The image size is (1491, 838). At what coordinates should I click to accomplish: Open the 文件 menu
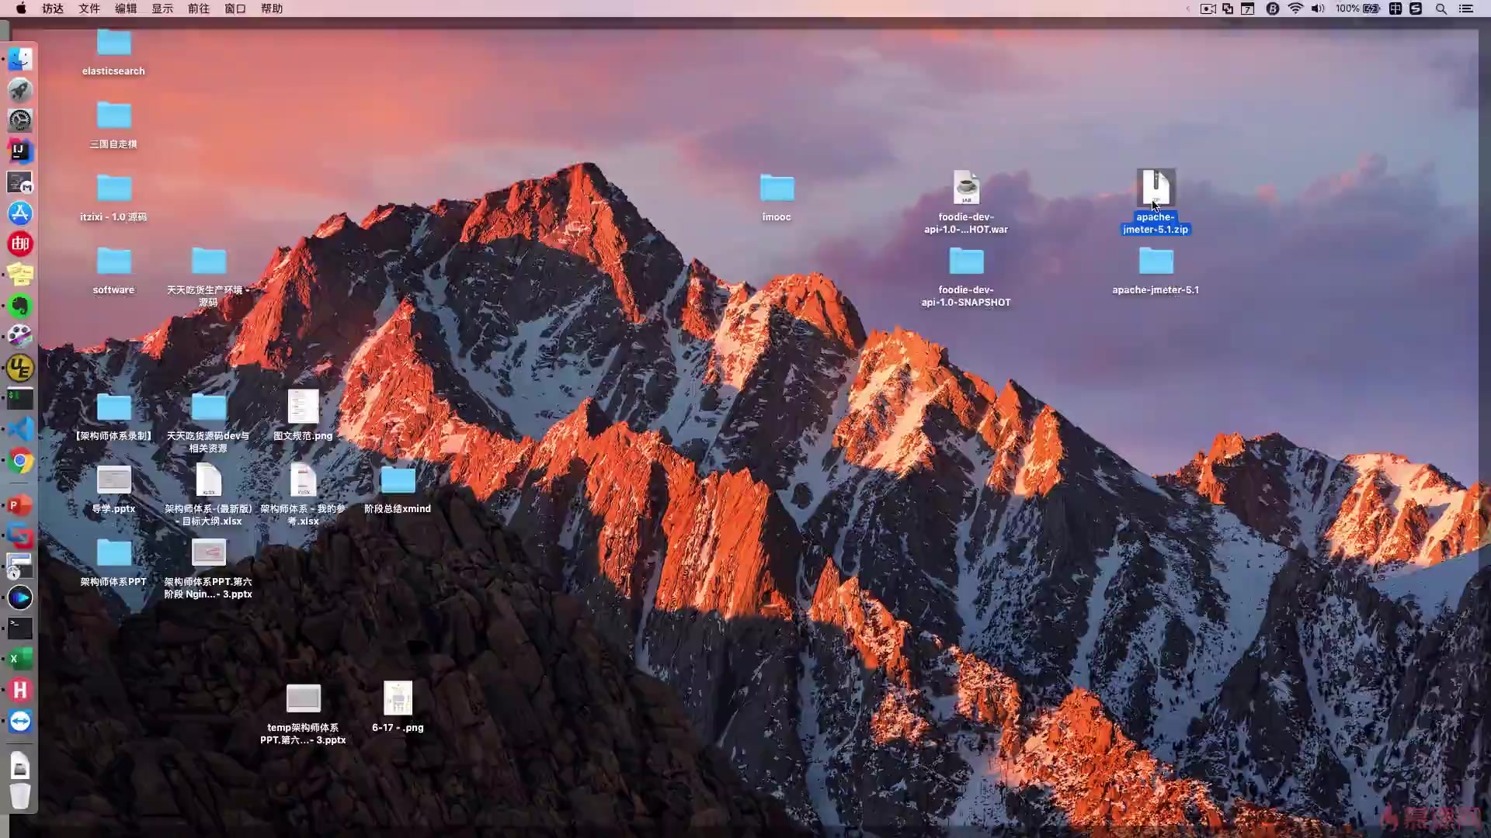[89, 9]
